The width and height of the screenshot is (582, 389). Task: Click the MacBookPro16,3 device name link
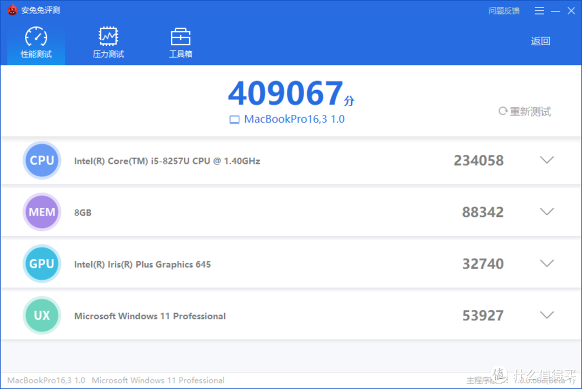295,119
